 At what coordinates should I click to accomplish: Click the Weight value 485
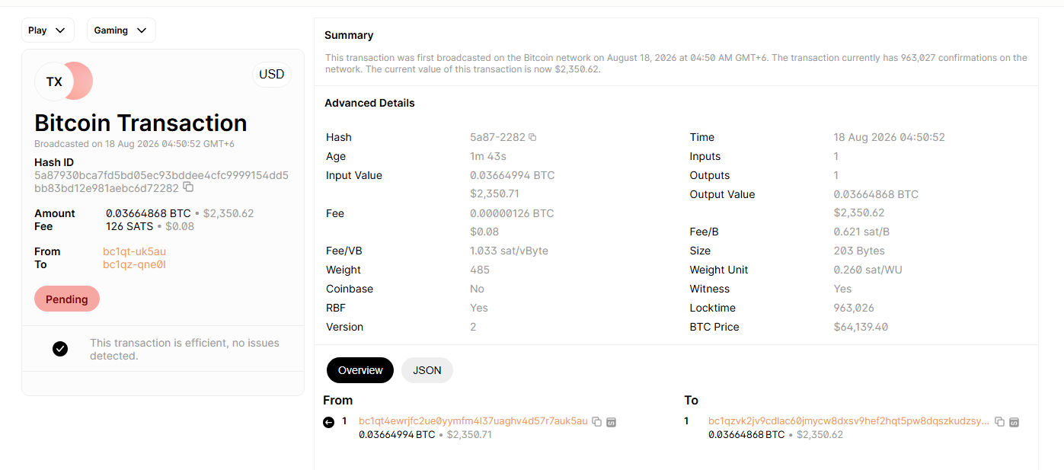(x=481, y=270)
